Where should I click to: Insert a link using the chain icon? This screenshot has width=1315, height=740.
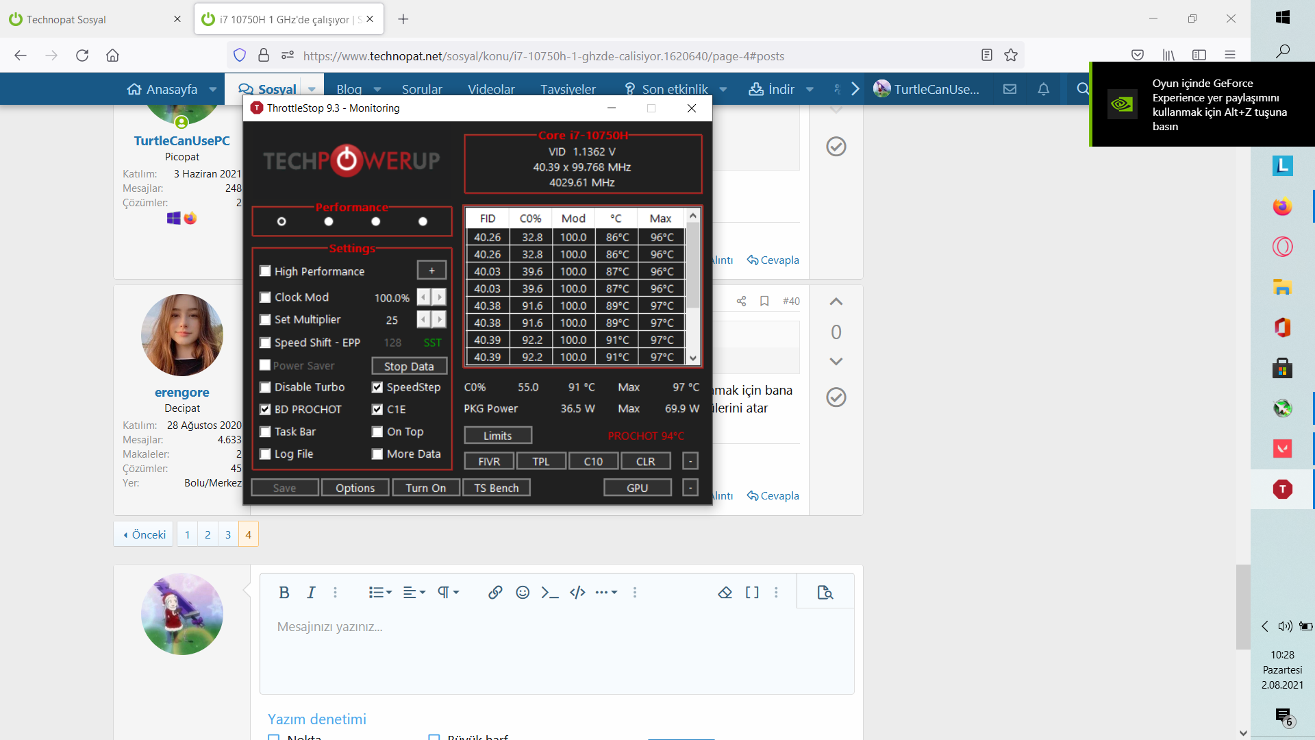(x=495, y=593)
